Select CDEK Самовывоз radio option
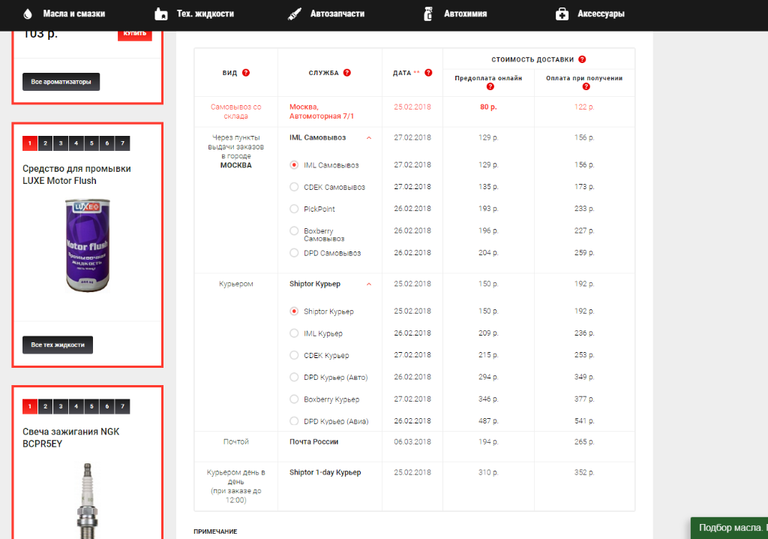Screen dimensions: 768x539 (x=294, y=187)
